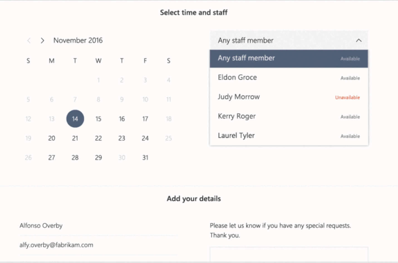398x263 pixels.
Task: Pick date 24 in the calendar
Action: 145,138
